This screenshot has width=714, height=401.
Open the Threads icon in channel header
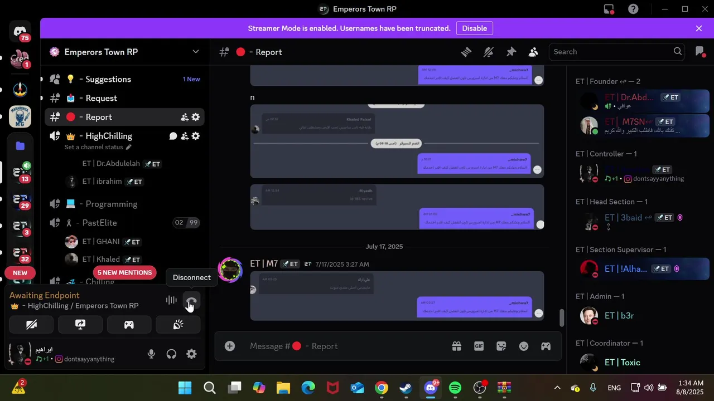click(466, 52)
